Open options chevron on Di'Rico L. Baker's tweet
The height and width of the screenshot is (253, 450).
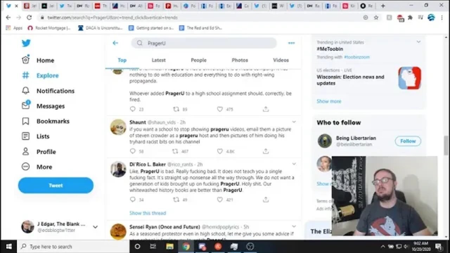click(x=294, y=164)
